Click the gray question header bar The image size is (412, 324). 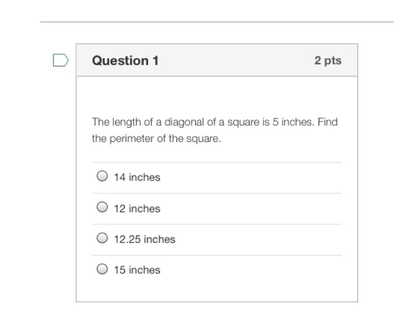tap(231, 61)
